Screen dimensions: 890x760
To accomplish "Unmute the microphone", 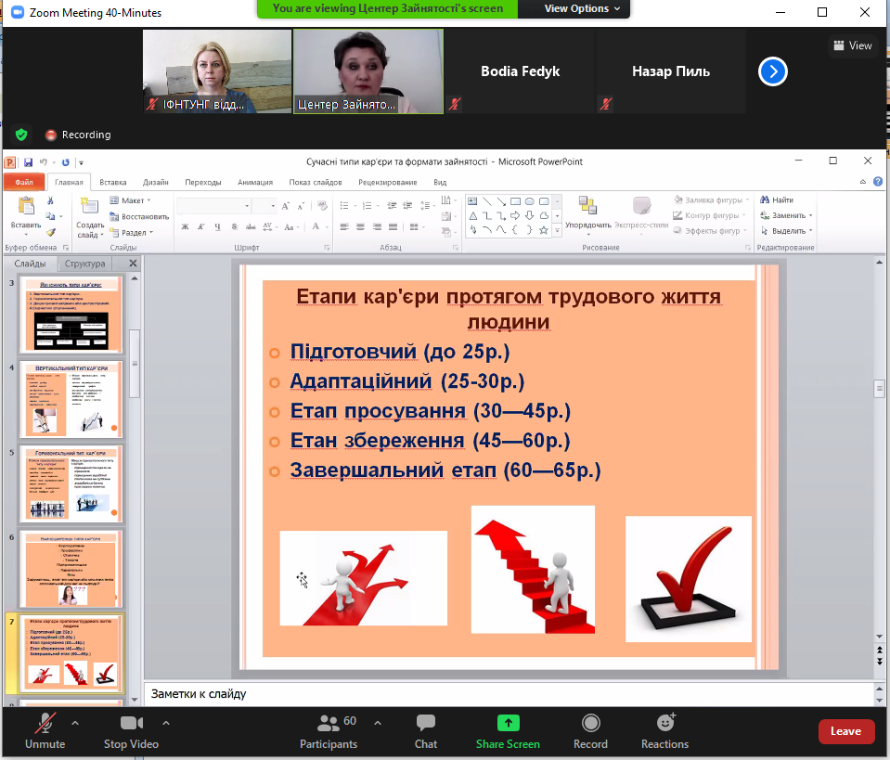I will tap(45, 723).
